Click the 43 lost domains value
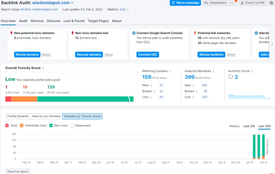275x174 pixels. click(161, 97)
